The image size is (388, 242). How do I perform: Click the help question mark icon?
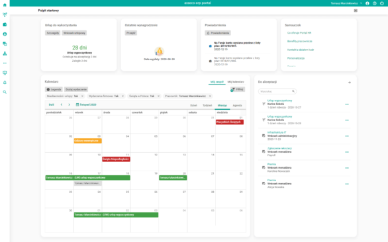pos(375,3)
